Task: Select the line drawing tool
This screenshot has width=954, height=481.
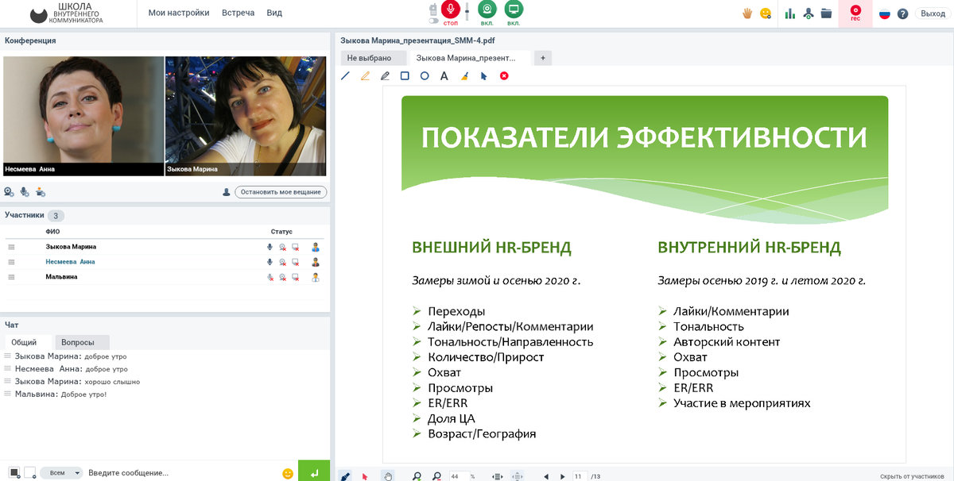Action: (x=345, y=76)
